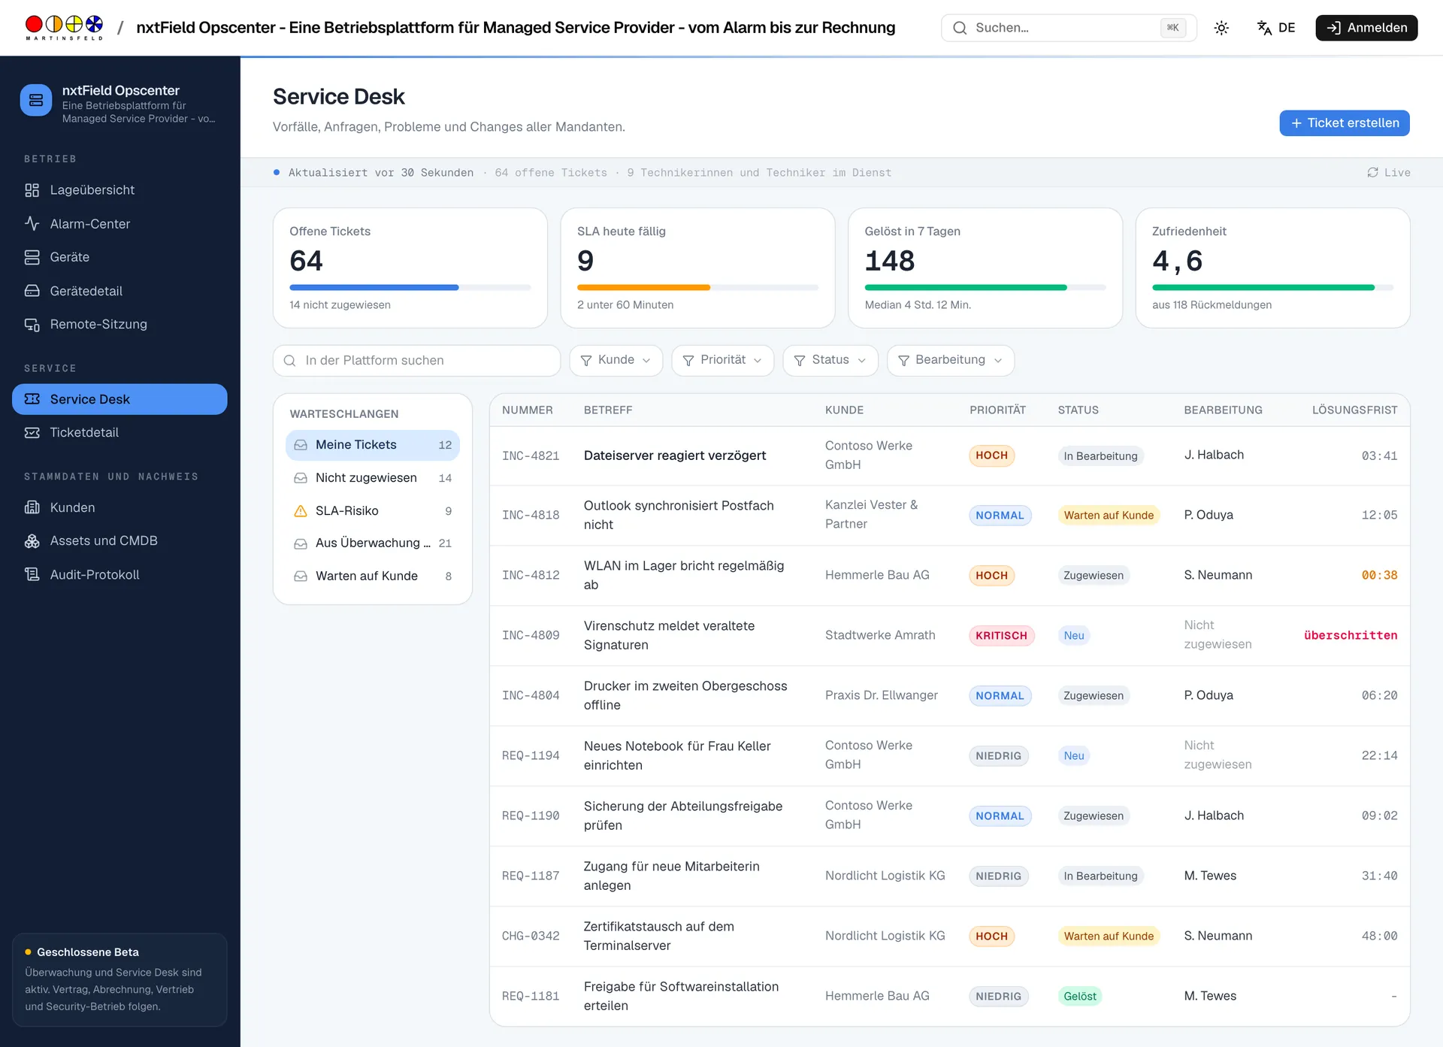The width and height of the screenshot is (1443, 1047).
Task: Click ticket number REQ-1190
Action: coord(531,816)
